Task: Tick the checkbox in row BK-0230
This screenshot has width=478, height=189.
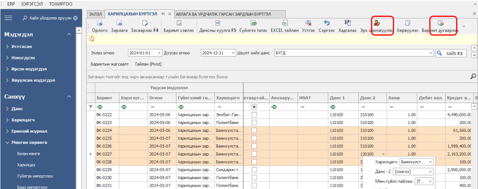Action: tap(254, 178)
